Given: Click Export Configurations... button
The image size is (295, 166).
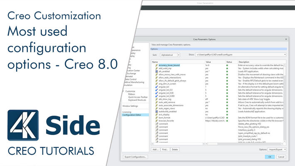Looking at the screenshot, I should 135,157.
